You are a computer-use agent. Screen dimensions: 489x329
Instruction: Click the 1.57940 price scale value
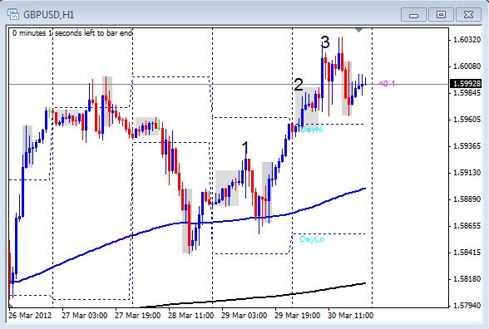click(467, 305)
